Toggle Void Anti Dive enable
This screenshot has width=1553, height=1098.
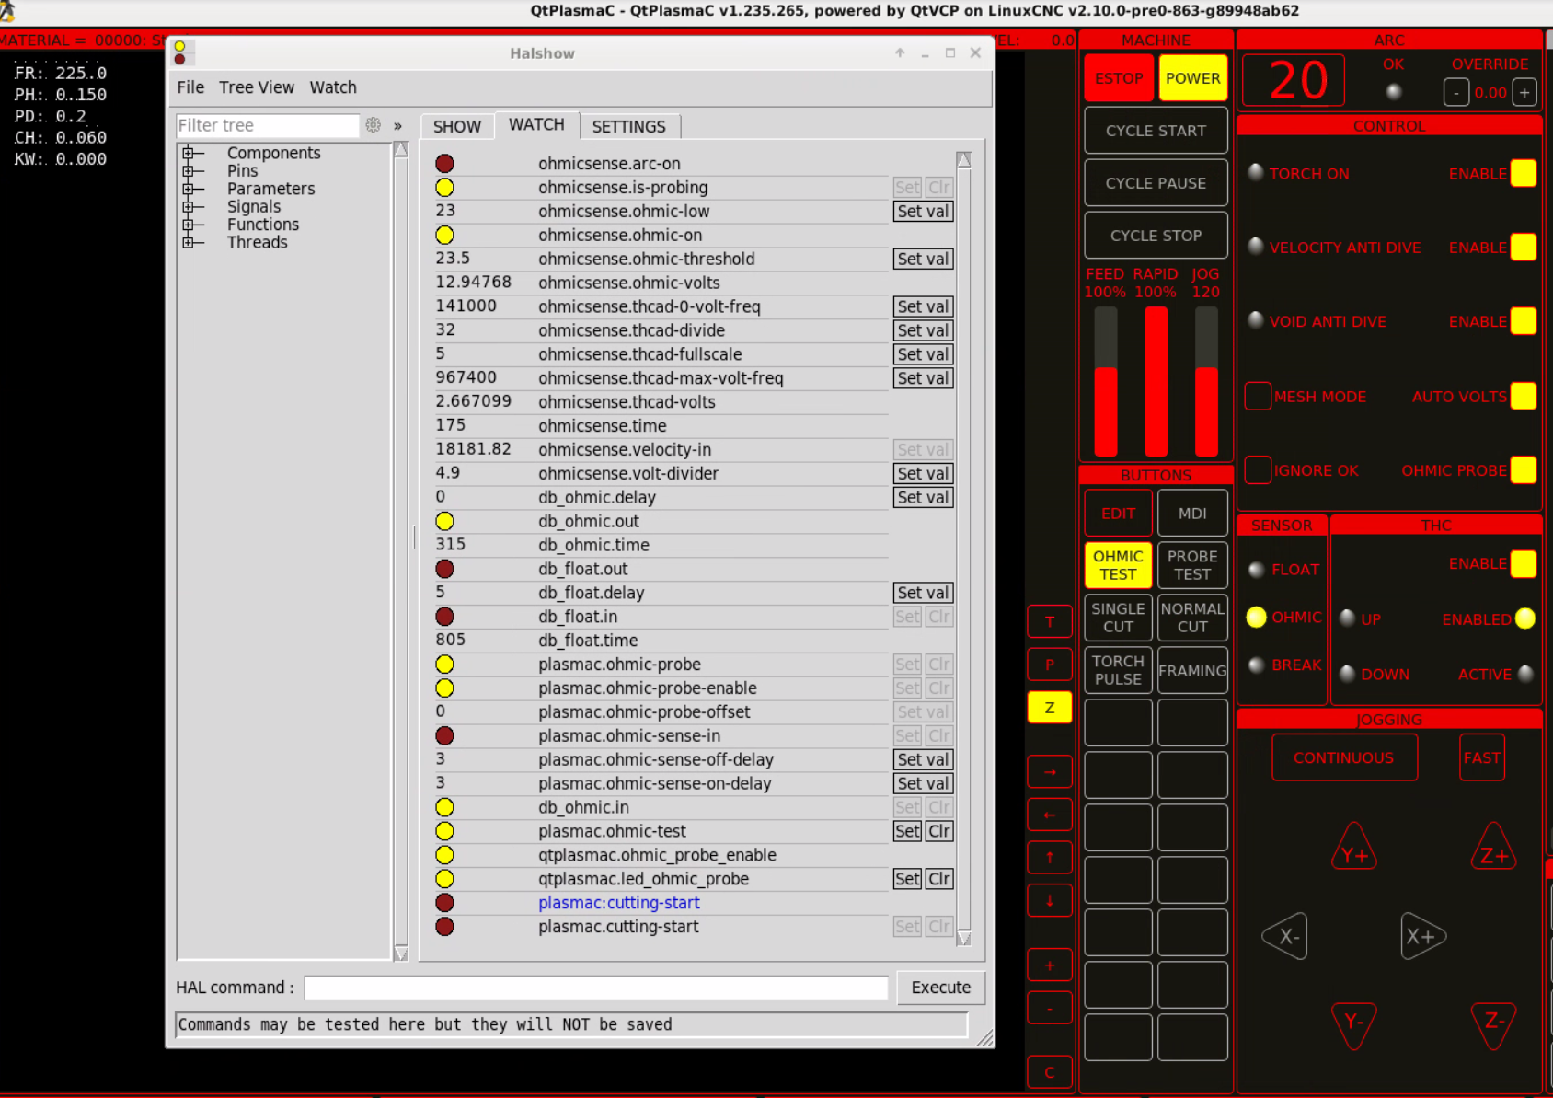[1524, 321]
